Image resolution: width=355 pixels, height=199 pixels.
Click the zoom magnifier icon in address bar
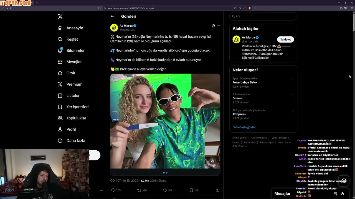[240, 8]
